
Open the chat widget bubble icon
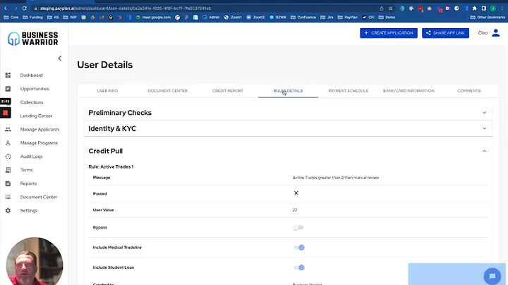tap(491, 276)
